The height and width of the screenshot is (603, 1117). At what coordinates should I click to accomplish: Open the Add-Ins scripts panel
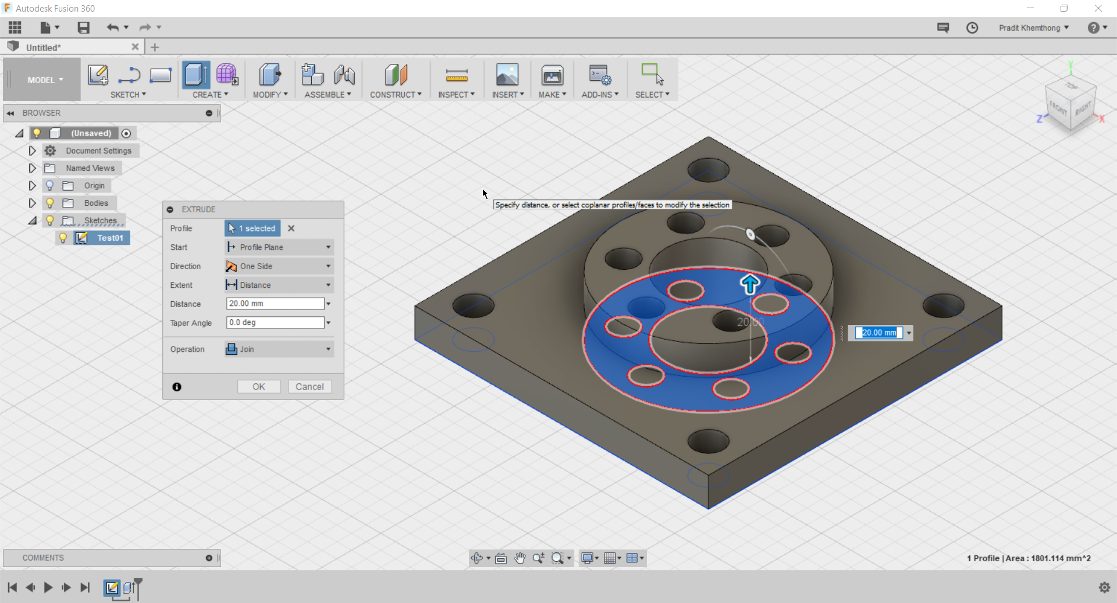point(599,76)
